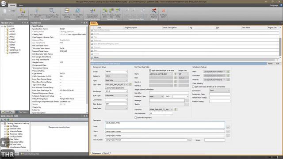Select Schedule Tables in catalog tree
Screen dimensions: 283x159
click(x=16, y=131)
